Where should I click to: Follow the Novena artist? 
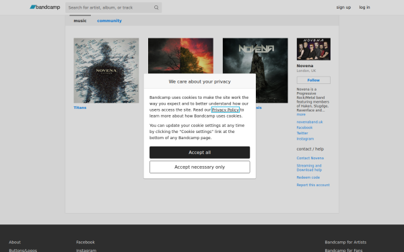pos(314,80)
